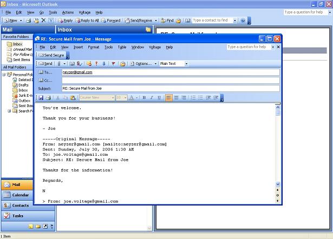The height and width of the screenshot is (239, 333).
Task: Select Align Left alignment
Action: [168, 97]
